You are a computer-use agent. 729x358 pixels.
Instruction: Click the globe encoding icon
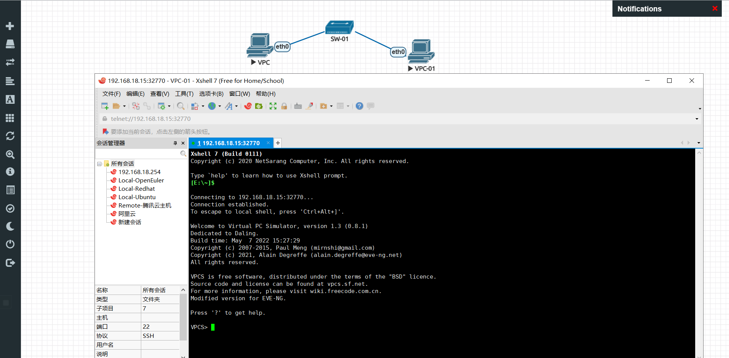[x=212, y=106]
